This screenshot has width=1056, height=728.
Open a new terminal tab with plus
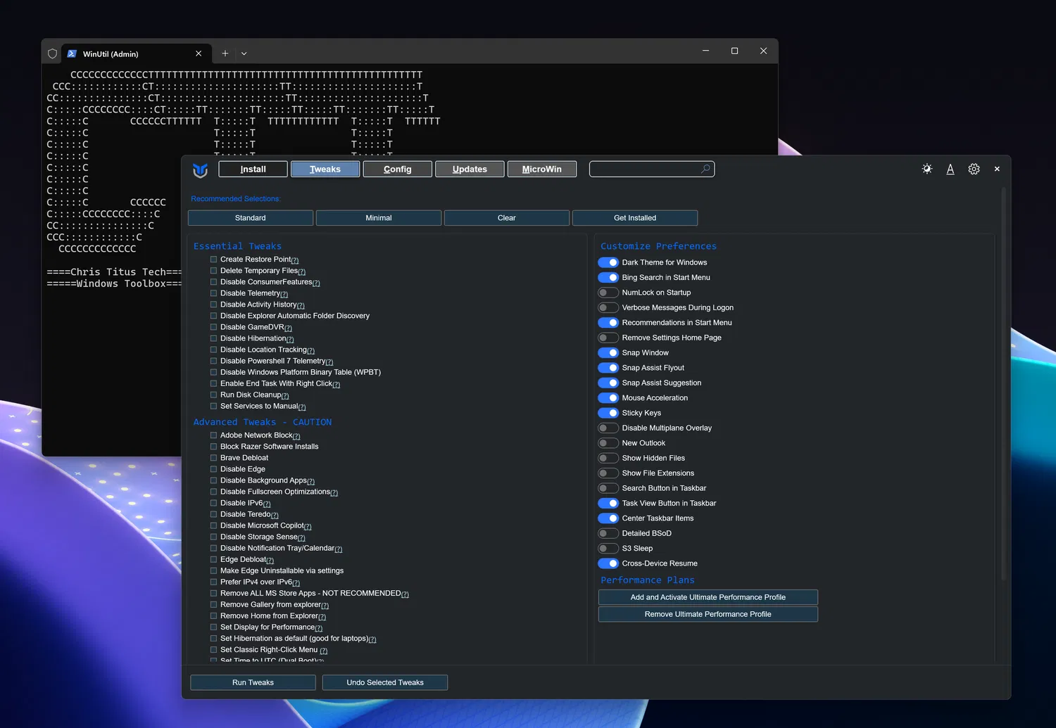click(x=225, y=53)
